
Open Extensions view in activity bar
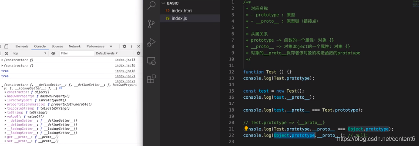[152, 79]
